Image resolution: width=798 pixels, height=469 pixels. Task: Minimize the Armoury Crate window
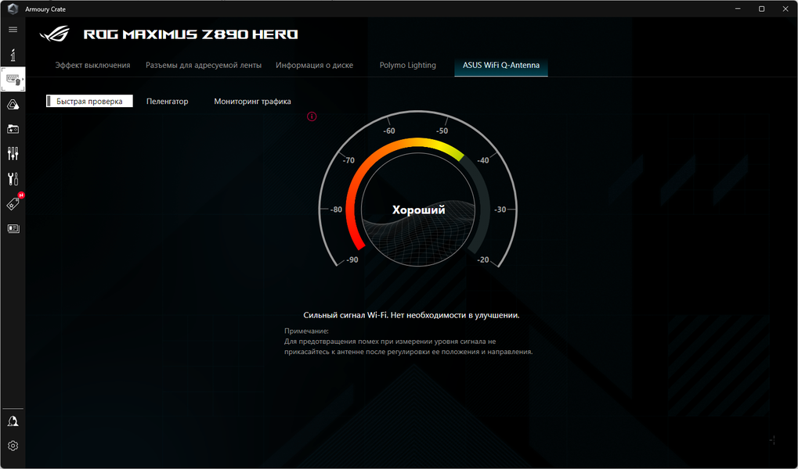tap(738, 9)
